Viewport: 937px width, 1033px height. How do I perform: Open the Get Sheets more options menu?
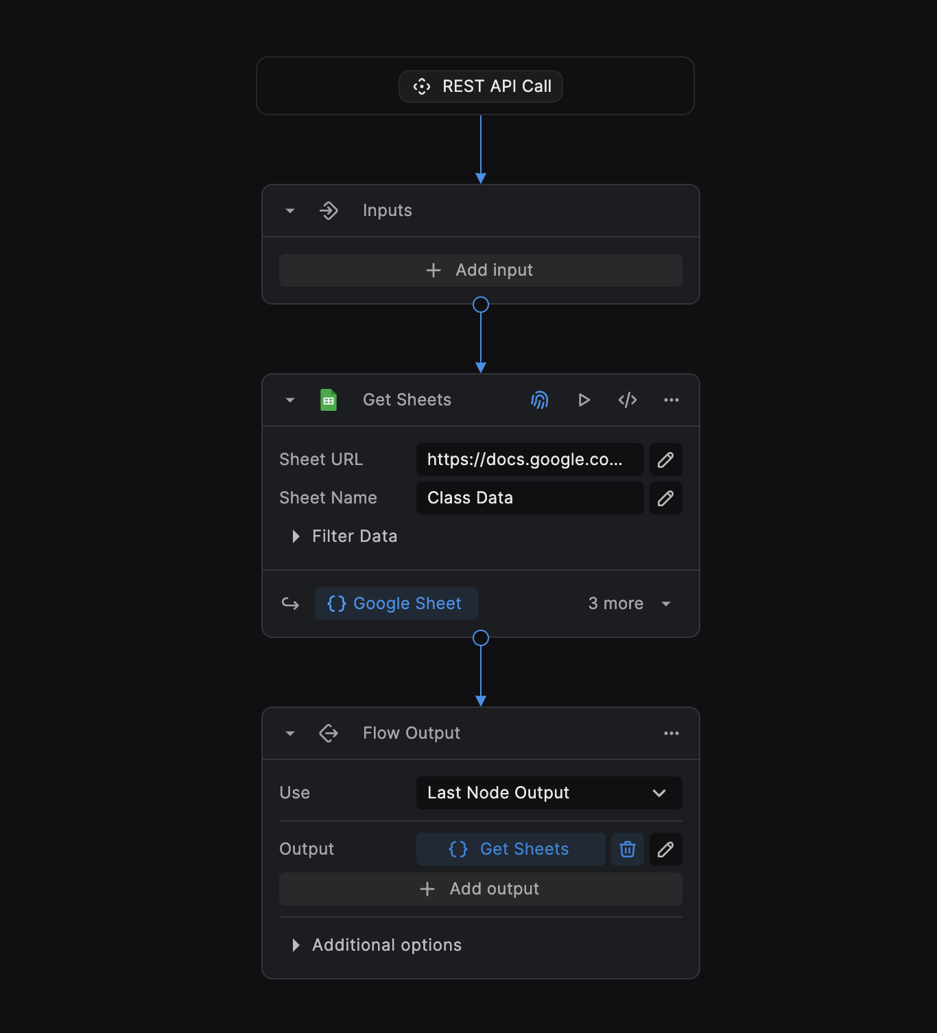coord(672,400)
